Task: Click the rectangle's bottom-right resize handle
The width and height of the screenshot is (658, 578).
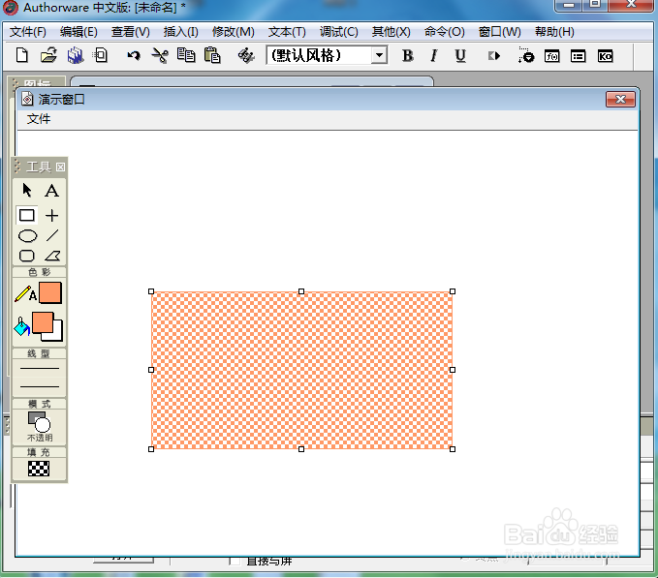Action: click(453, 449)
